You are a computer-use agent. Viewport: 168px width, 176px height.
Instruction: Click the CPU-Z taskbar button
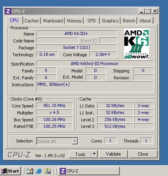point(89,171)
